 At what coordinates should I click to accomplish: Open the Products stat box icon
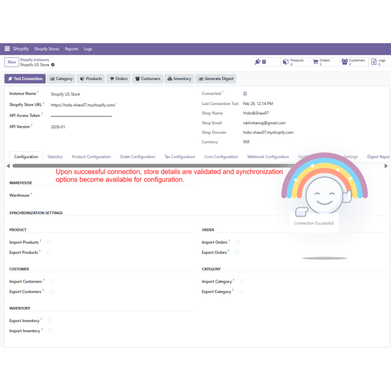click(x=286, y=62)
